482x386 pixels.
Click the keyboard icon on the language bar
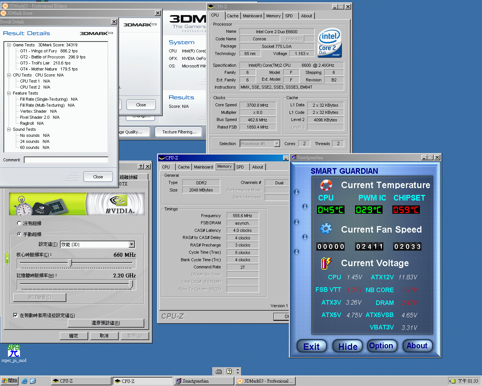[x=219, y=371]
